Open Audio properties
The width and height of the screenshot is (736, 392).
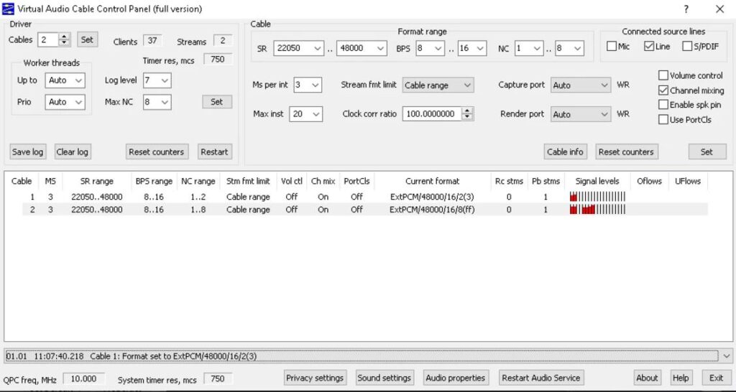pyautogui.click(x=455, y=378)
